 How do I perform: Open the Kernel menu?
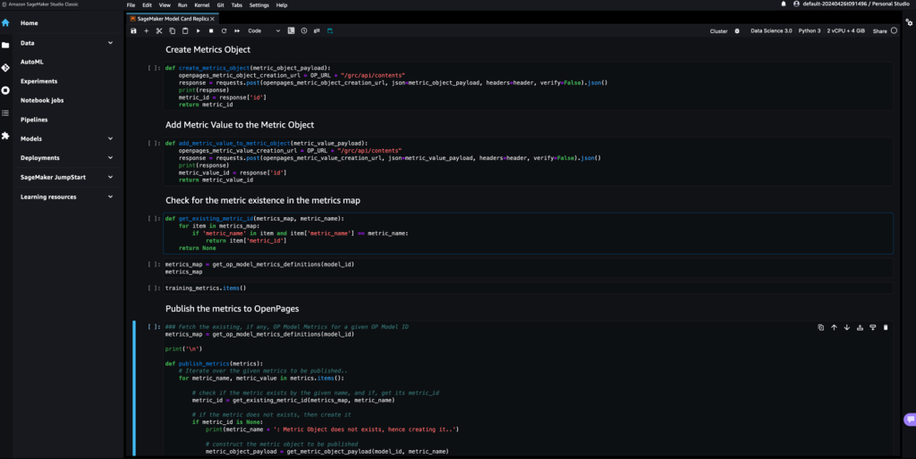[x=202, y=4]
